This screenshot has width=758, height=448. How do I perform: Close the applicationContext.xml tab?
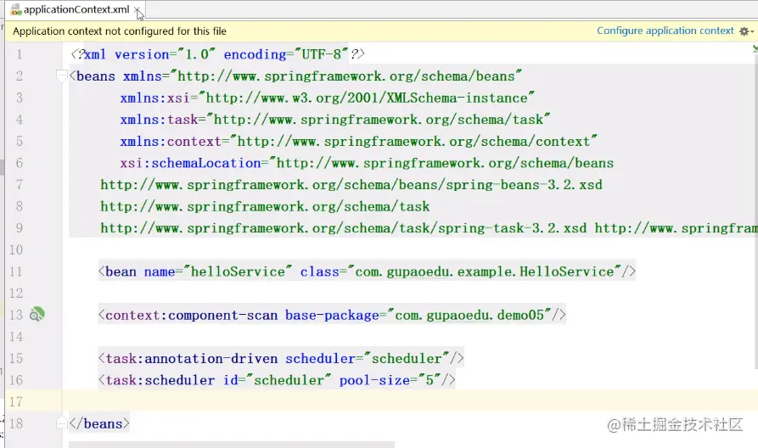click(x=138, y=9)
